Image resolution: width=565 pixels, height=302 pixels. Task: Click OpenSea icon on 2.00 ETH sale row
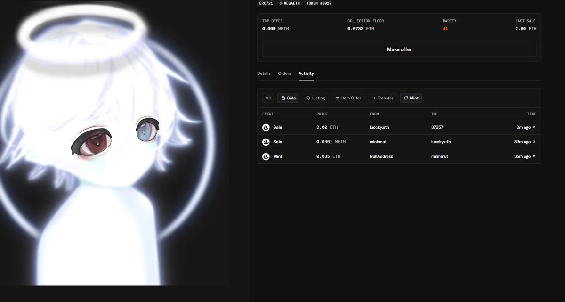pyautogui.click(x=266, y=127)
